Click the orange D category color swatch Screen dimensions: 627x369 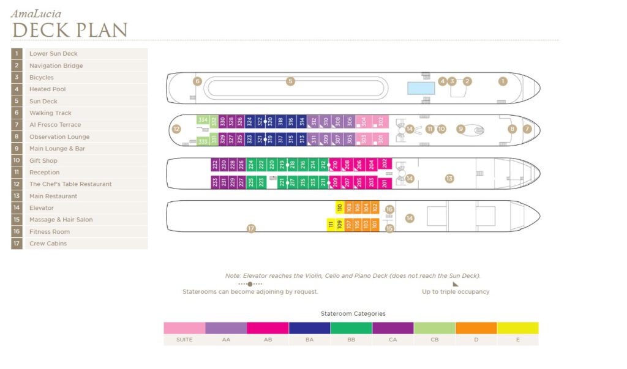[x=476, y=328]
